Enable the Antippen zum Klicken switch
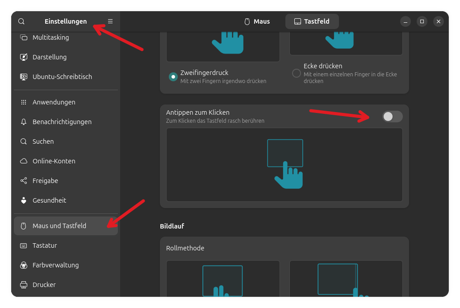The image size is (460, 308). pos(392,117)
